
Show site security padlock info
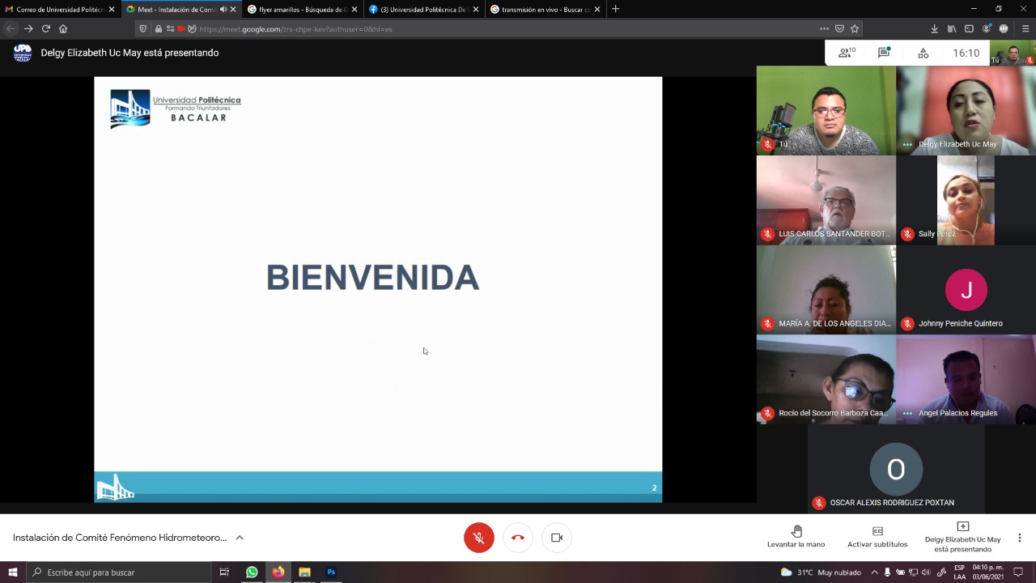point(159,28)
